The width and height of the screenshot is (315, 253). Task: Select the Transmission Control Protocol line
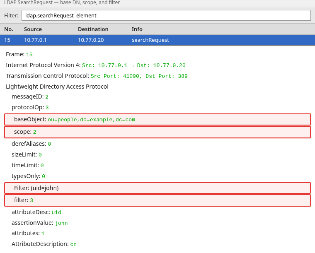[97, 76]
